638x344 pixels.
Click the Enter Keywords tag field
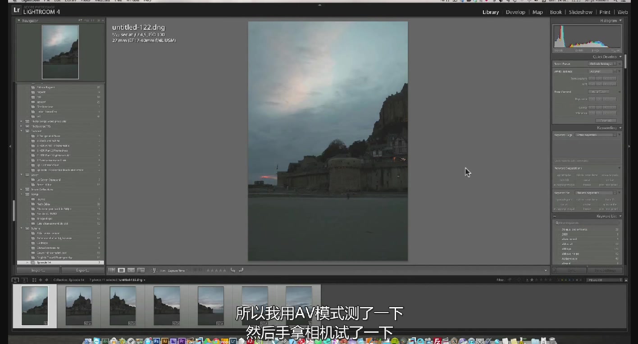pyautogui.click(x=596, y=135)
